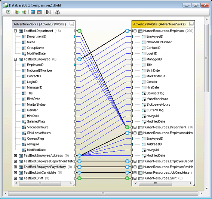
Task: Click the merge right-to-left toolbar icon
Action: click(24, 12)
